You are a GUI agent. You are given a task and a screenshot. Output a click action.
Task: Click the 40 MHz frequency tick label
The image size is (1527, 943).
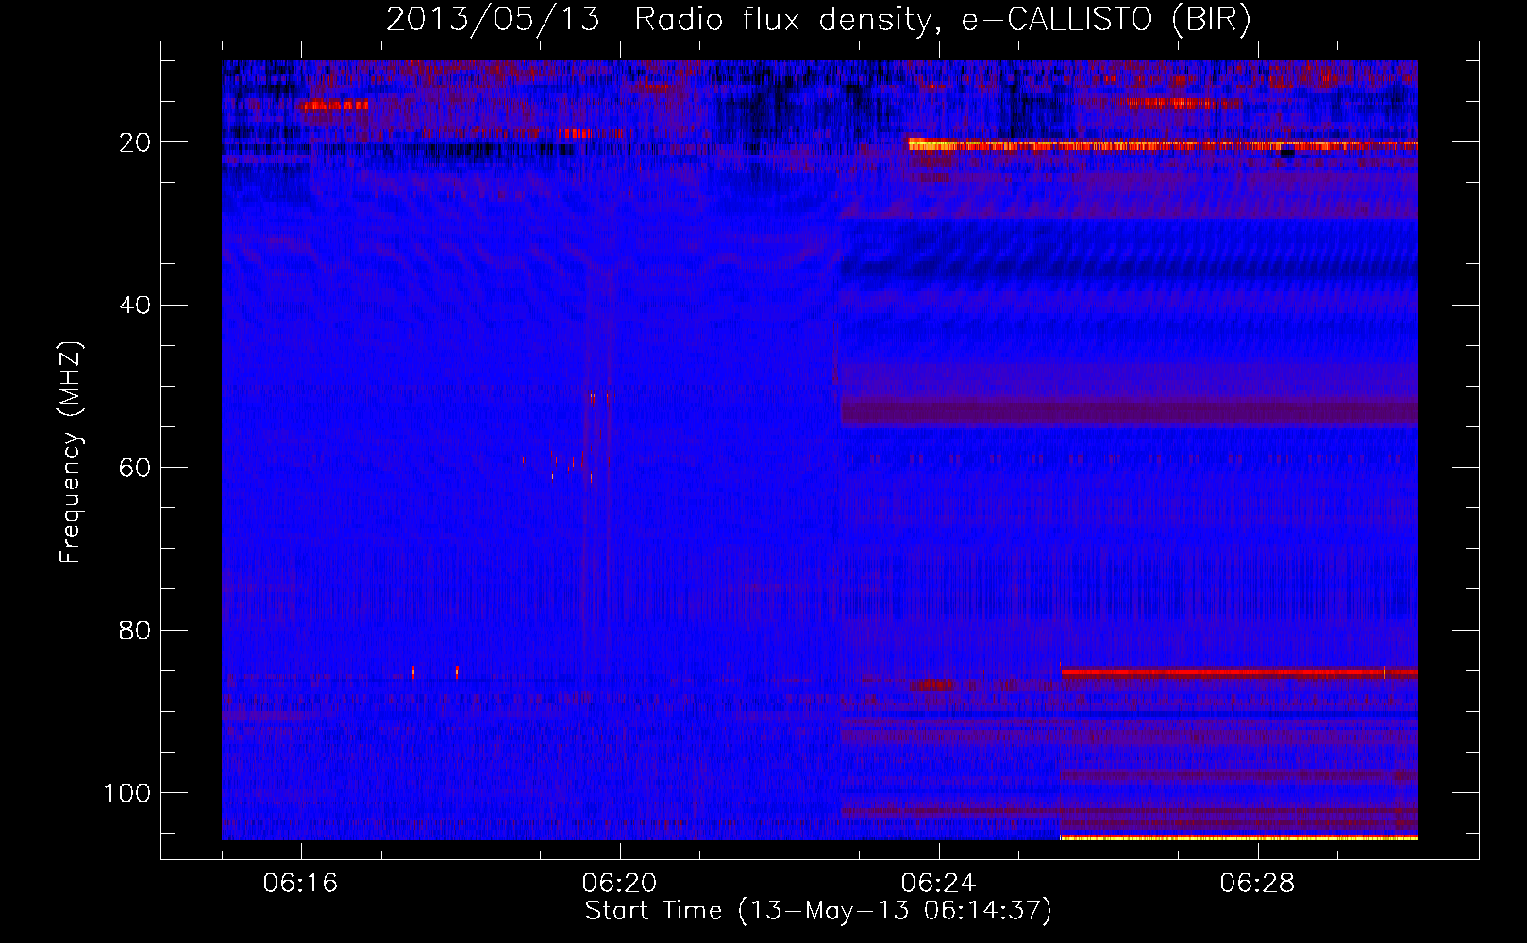(136, 305)
